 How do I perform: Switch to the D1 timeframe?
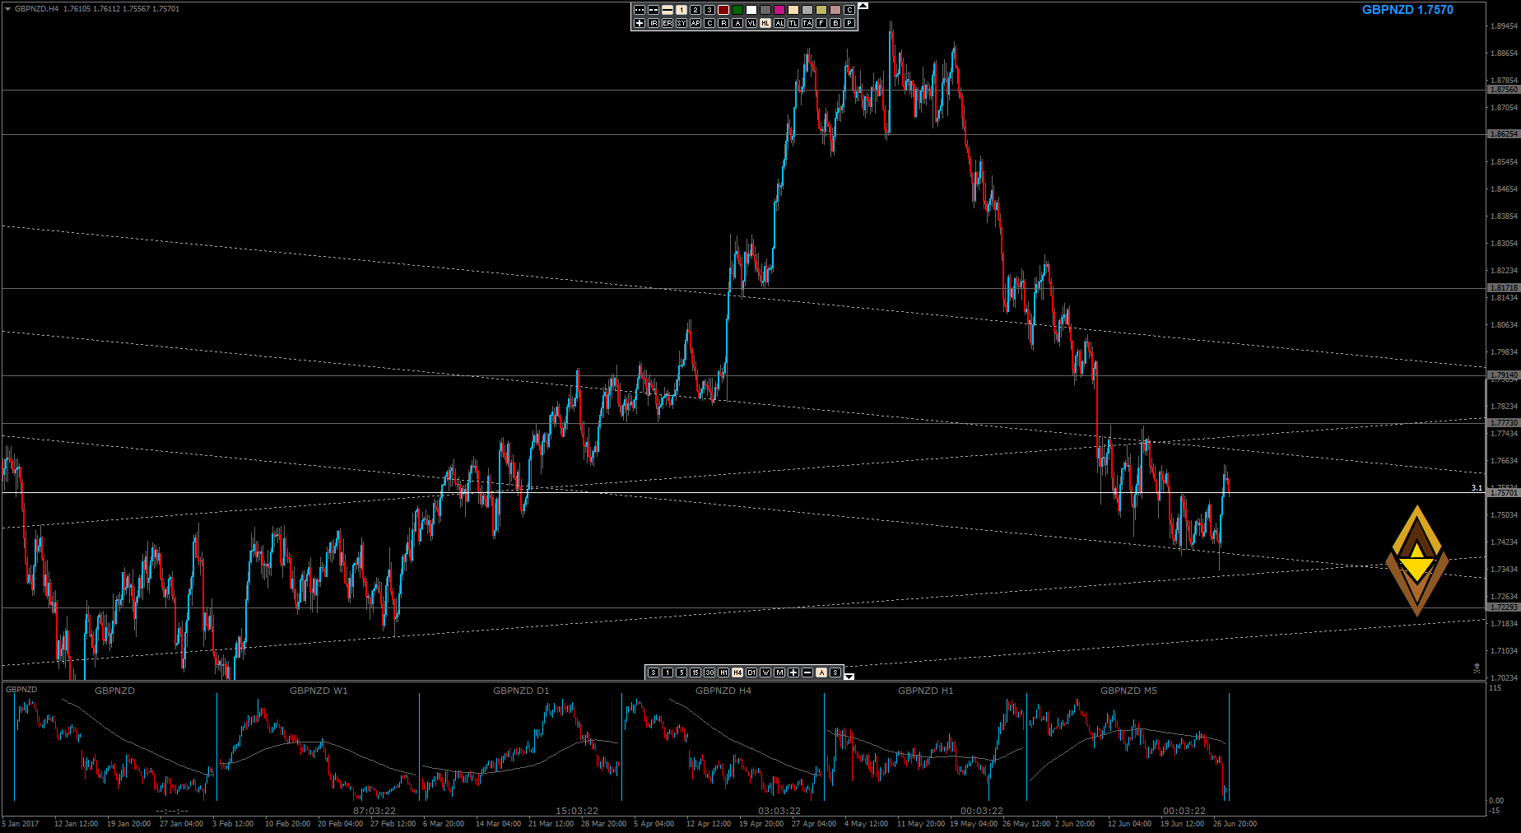click(x=751, y=672)
